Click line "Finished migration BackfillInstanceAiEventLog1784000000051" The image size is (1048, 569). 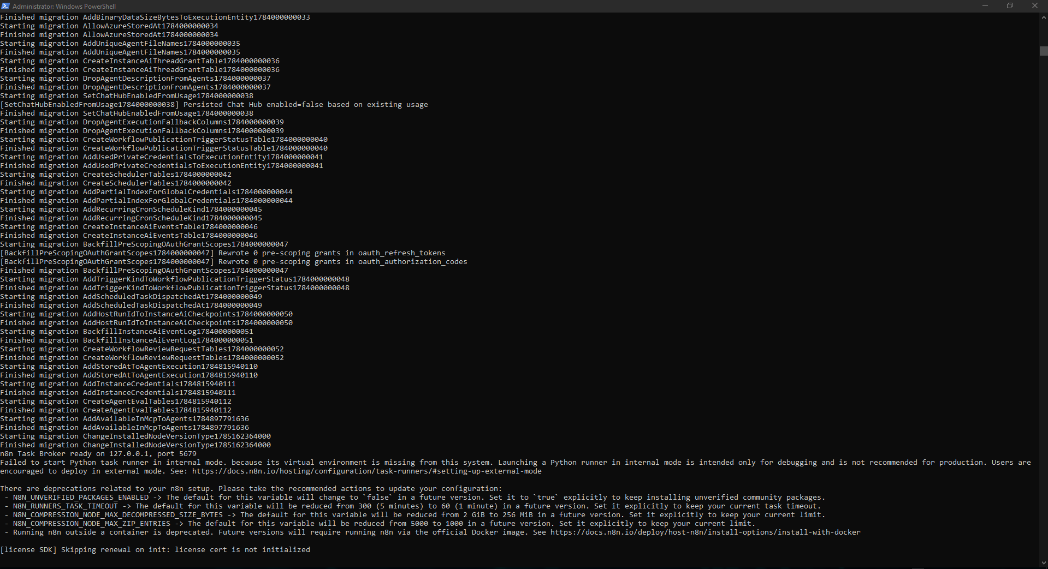(127, 340)
